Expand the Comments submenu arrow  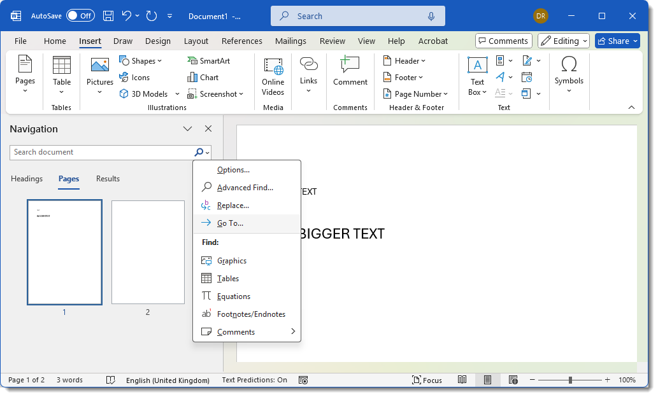pos(293,331)
